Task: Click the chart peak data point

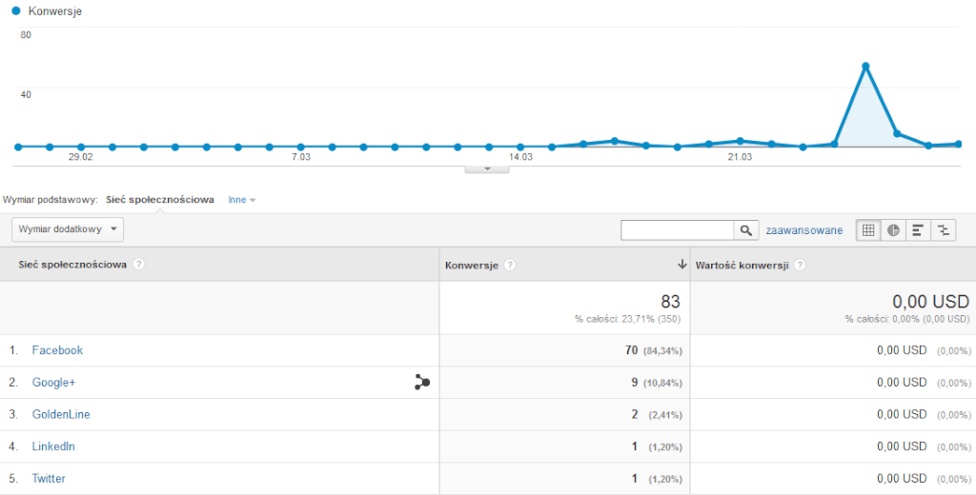Action: tap(865, 66)
